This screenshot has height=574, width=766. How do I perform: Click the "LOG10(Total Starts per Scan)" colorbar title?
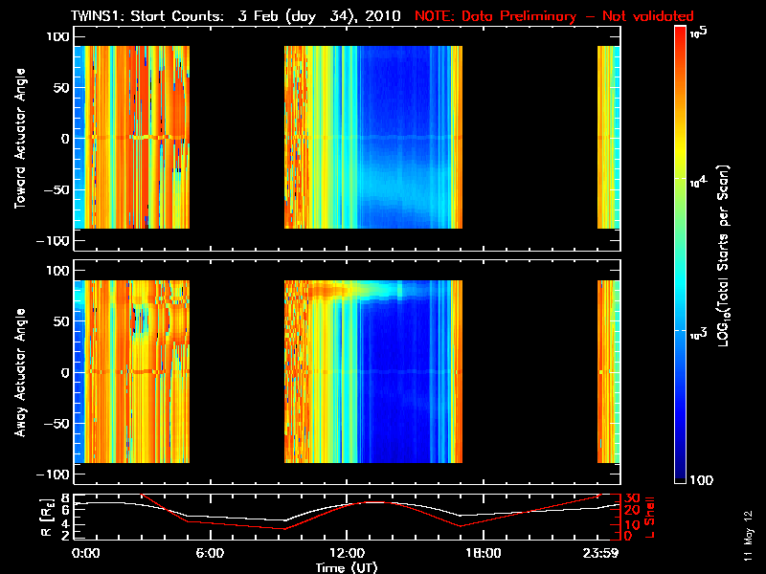click(x=723, y=255)
